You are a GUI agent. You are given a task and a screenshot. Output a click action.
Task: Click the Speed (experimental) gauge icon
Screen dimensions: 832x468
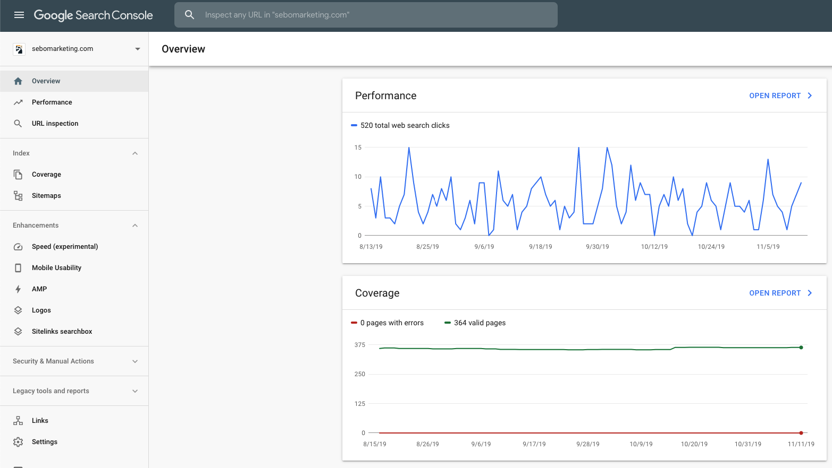(x=18, y=247)
